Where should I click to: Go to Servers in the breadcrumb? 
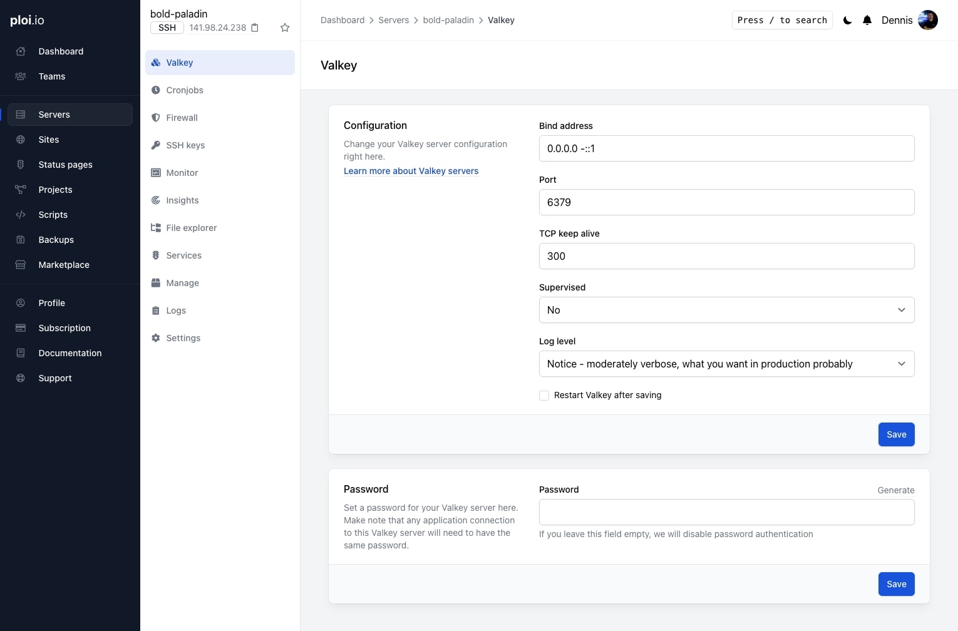click(393, 20)
